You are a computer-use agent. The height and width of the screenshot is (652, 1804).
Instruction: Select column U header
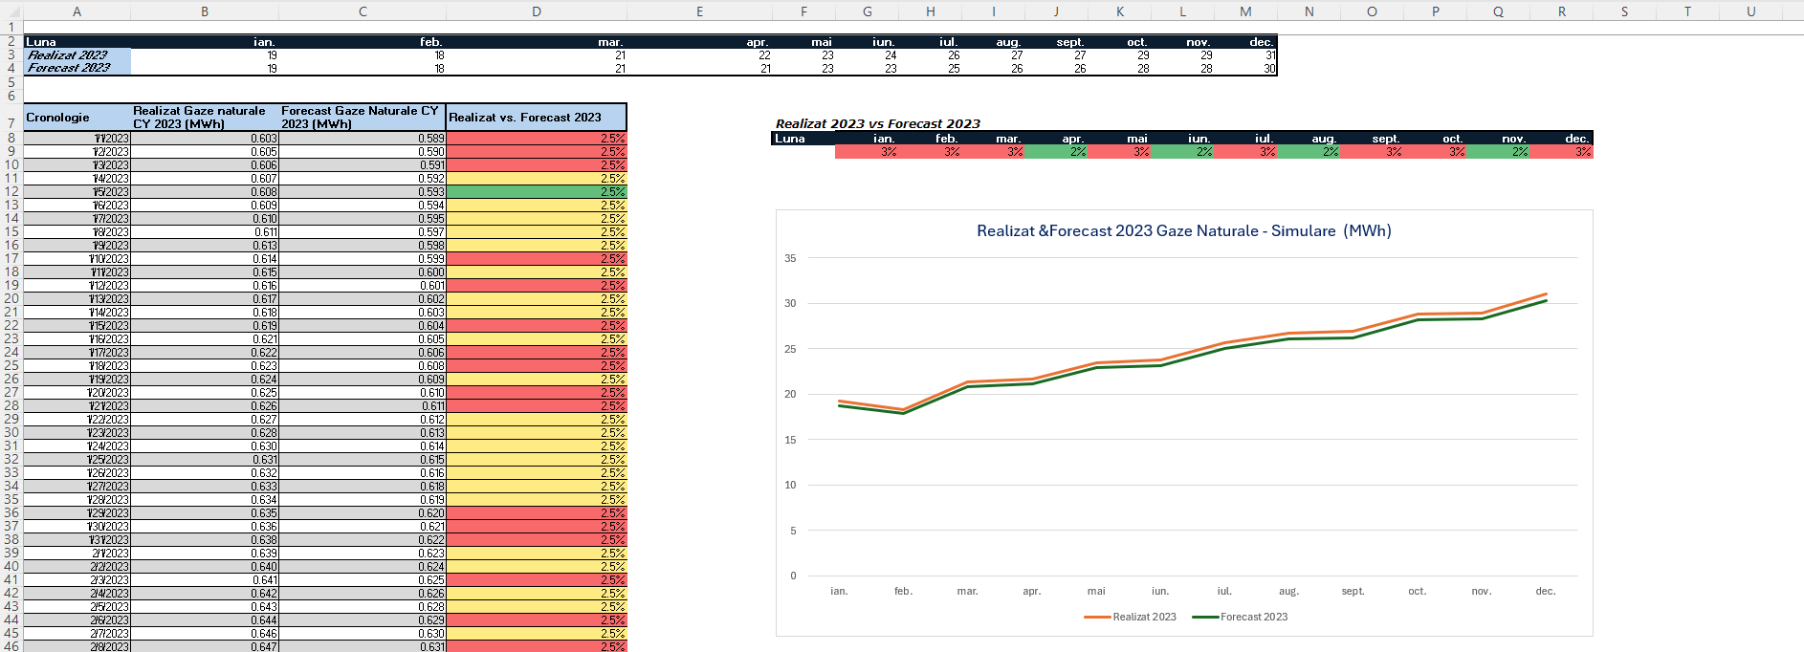[x=1750, y=11]
